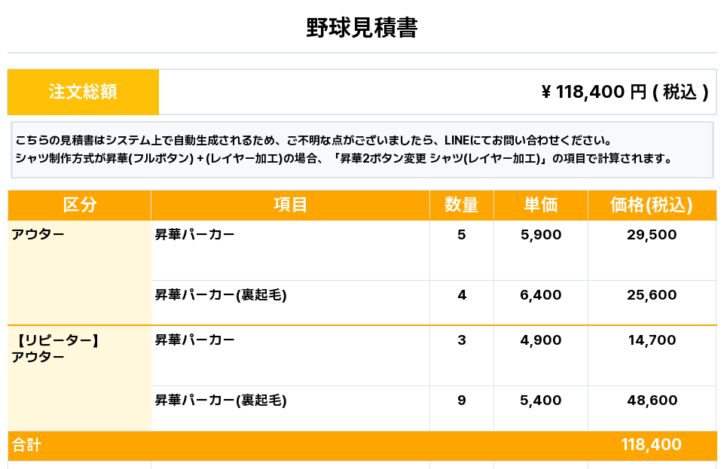724x469 pixels.
Task: Select the 5,400 unit price cell
Action: pyautogui.click(x=540, y=400)
